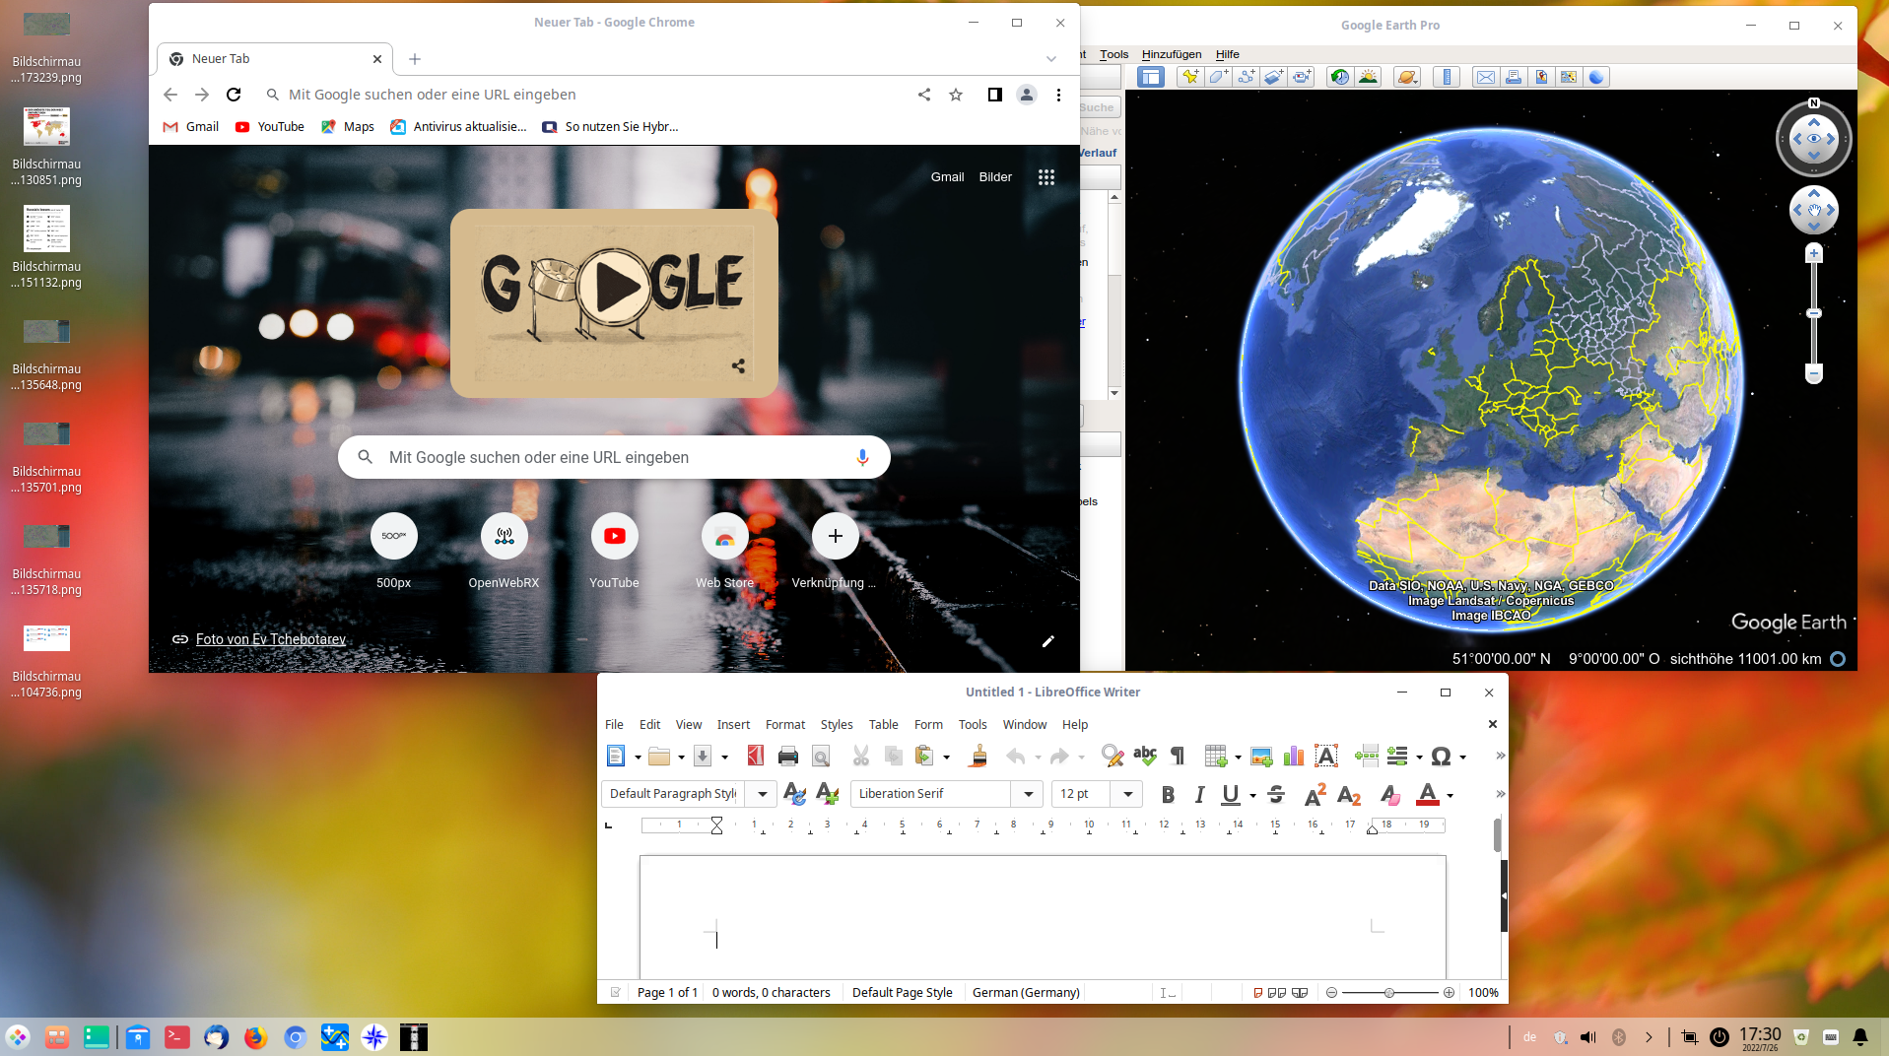
Task: Open the Web Store shortcut
Action: click(724, 552)
